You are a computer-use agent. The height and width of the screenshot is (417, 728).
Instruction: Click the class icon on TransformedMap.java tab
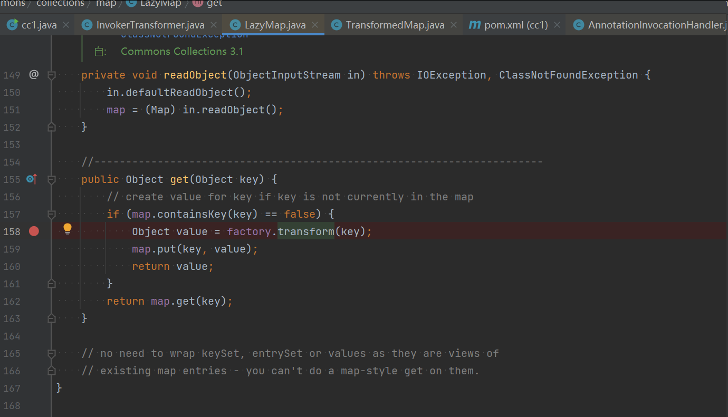(336, 25)
